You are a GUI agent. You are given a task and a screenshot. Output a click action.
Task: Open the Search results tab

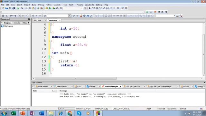click(62, 86)
